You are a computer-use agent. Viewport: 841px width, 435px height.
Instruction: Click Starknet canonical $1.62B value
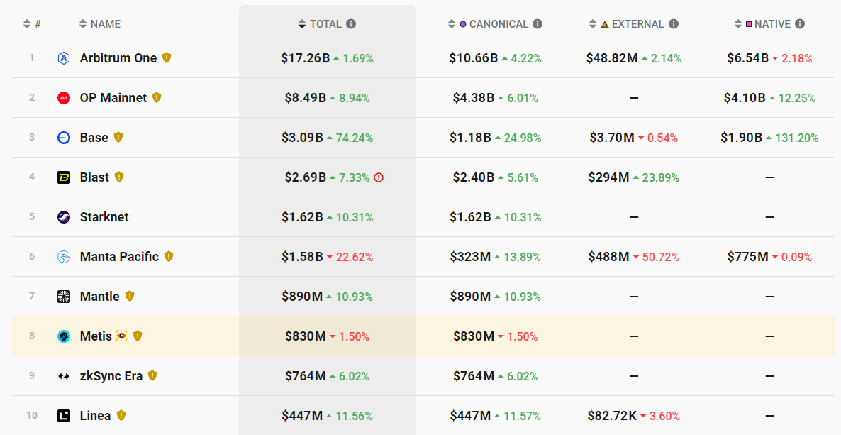tap(470, 217)
